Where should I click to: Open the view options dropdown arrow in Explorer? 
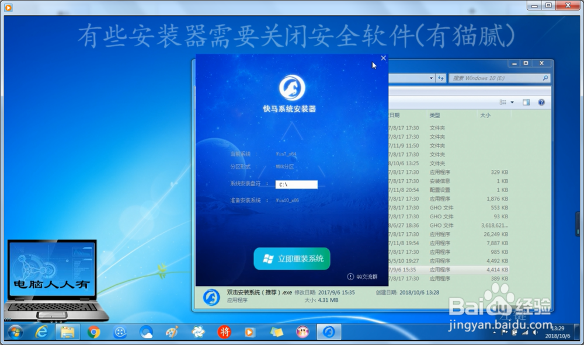[x=512, y=102]
